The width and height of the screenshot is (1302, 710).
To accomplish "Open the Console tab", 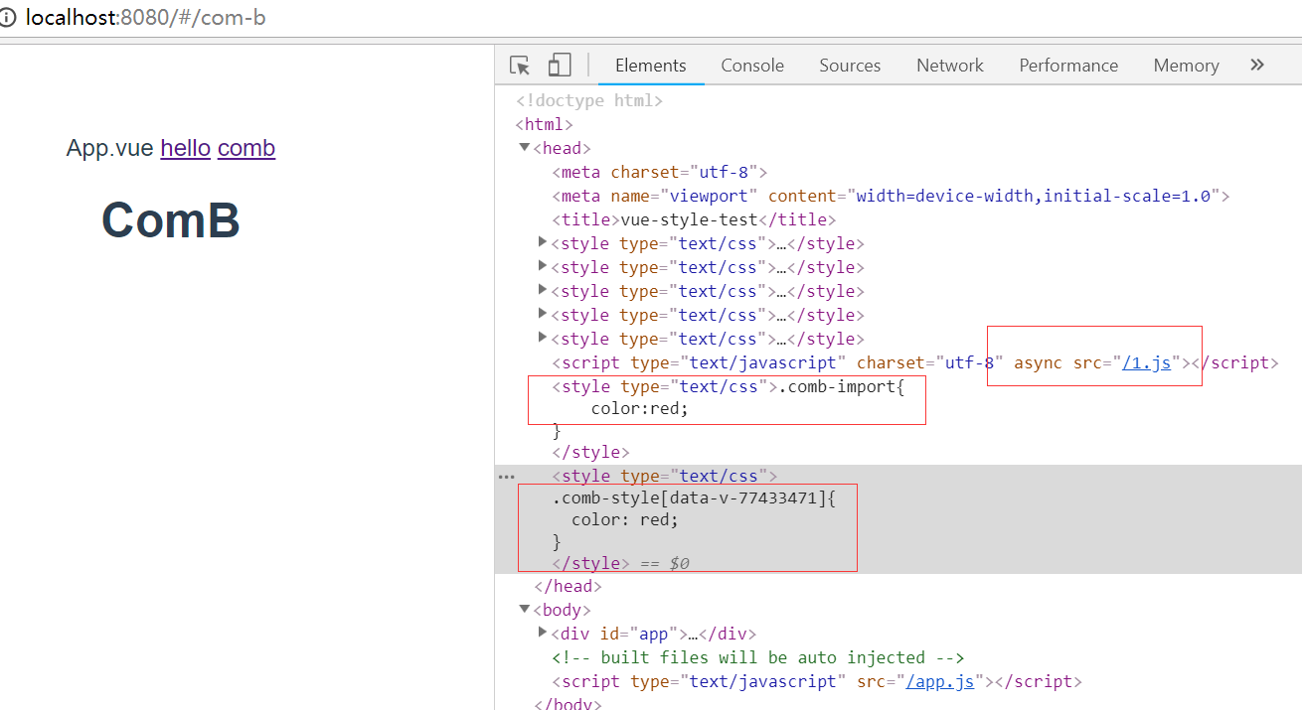I will (752, 66).
